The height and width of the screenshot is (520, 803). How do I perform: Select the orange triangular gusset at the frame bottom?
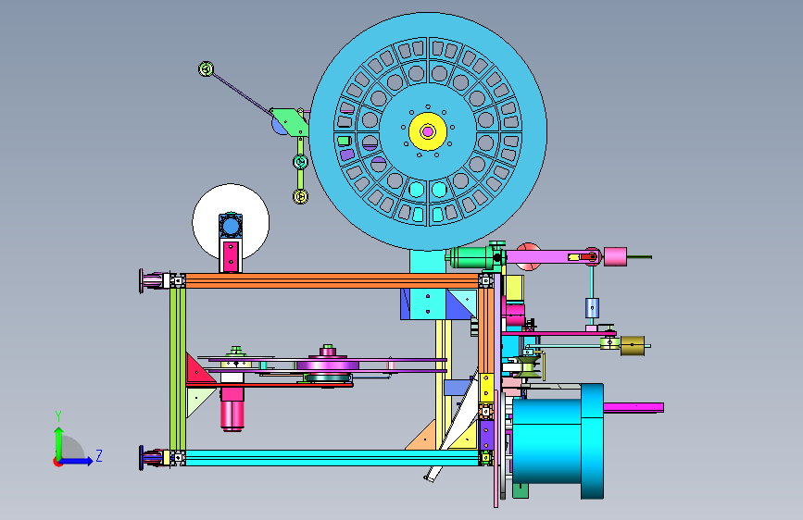[x=424, y=438]
